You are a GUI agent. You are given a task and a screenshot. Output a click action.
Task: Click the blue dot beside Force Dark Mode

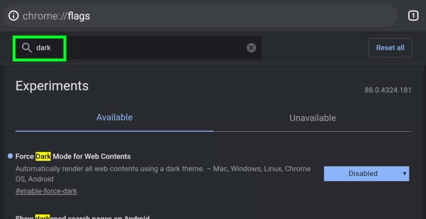coord(10,156)
